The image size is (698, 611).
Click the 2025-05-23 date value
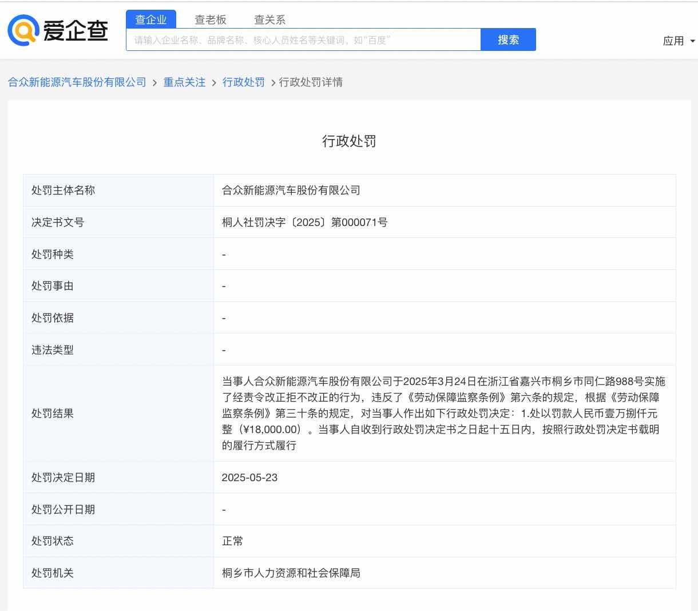pos(249,478)
